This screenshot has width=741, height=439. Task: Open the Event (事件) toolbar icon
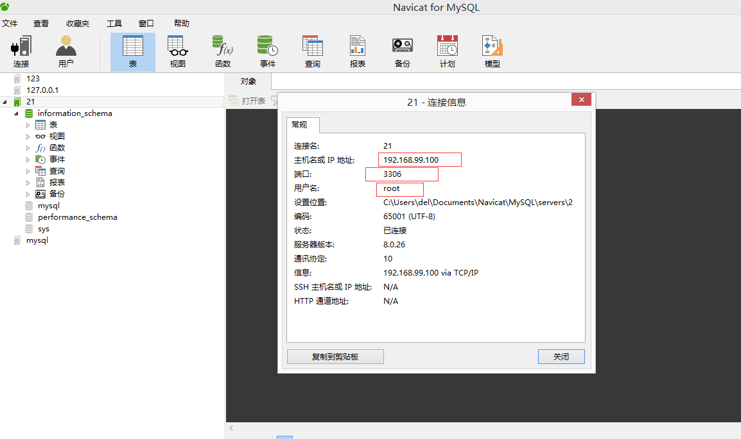click(268, 52)
